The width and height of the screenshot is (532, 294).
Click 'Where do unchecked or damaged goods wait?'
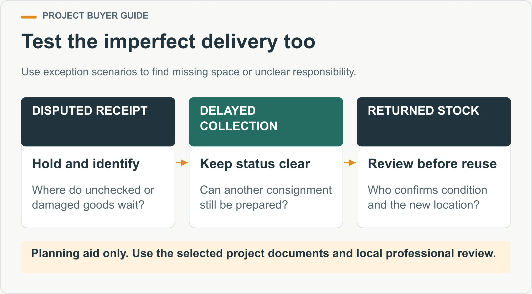(x=93, y=198)
